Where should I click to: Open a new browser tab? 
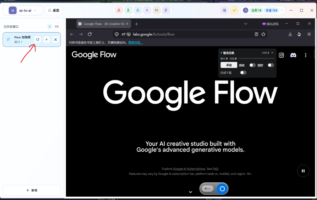click(137, 24)
